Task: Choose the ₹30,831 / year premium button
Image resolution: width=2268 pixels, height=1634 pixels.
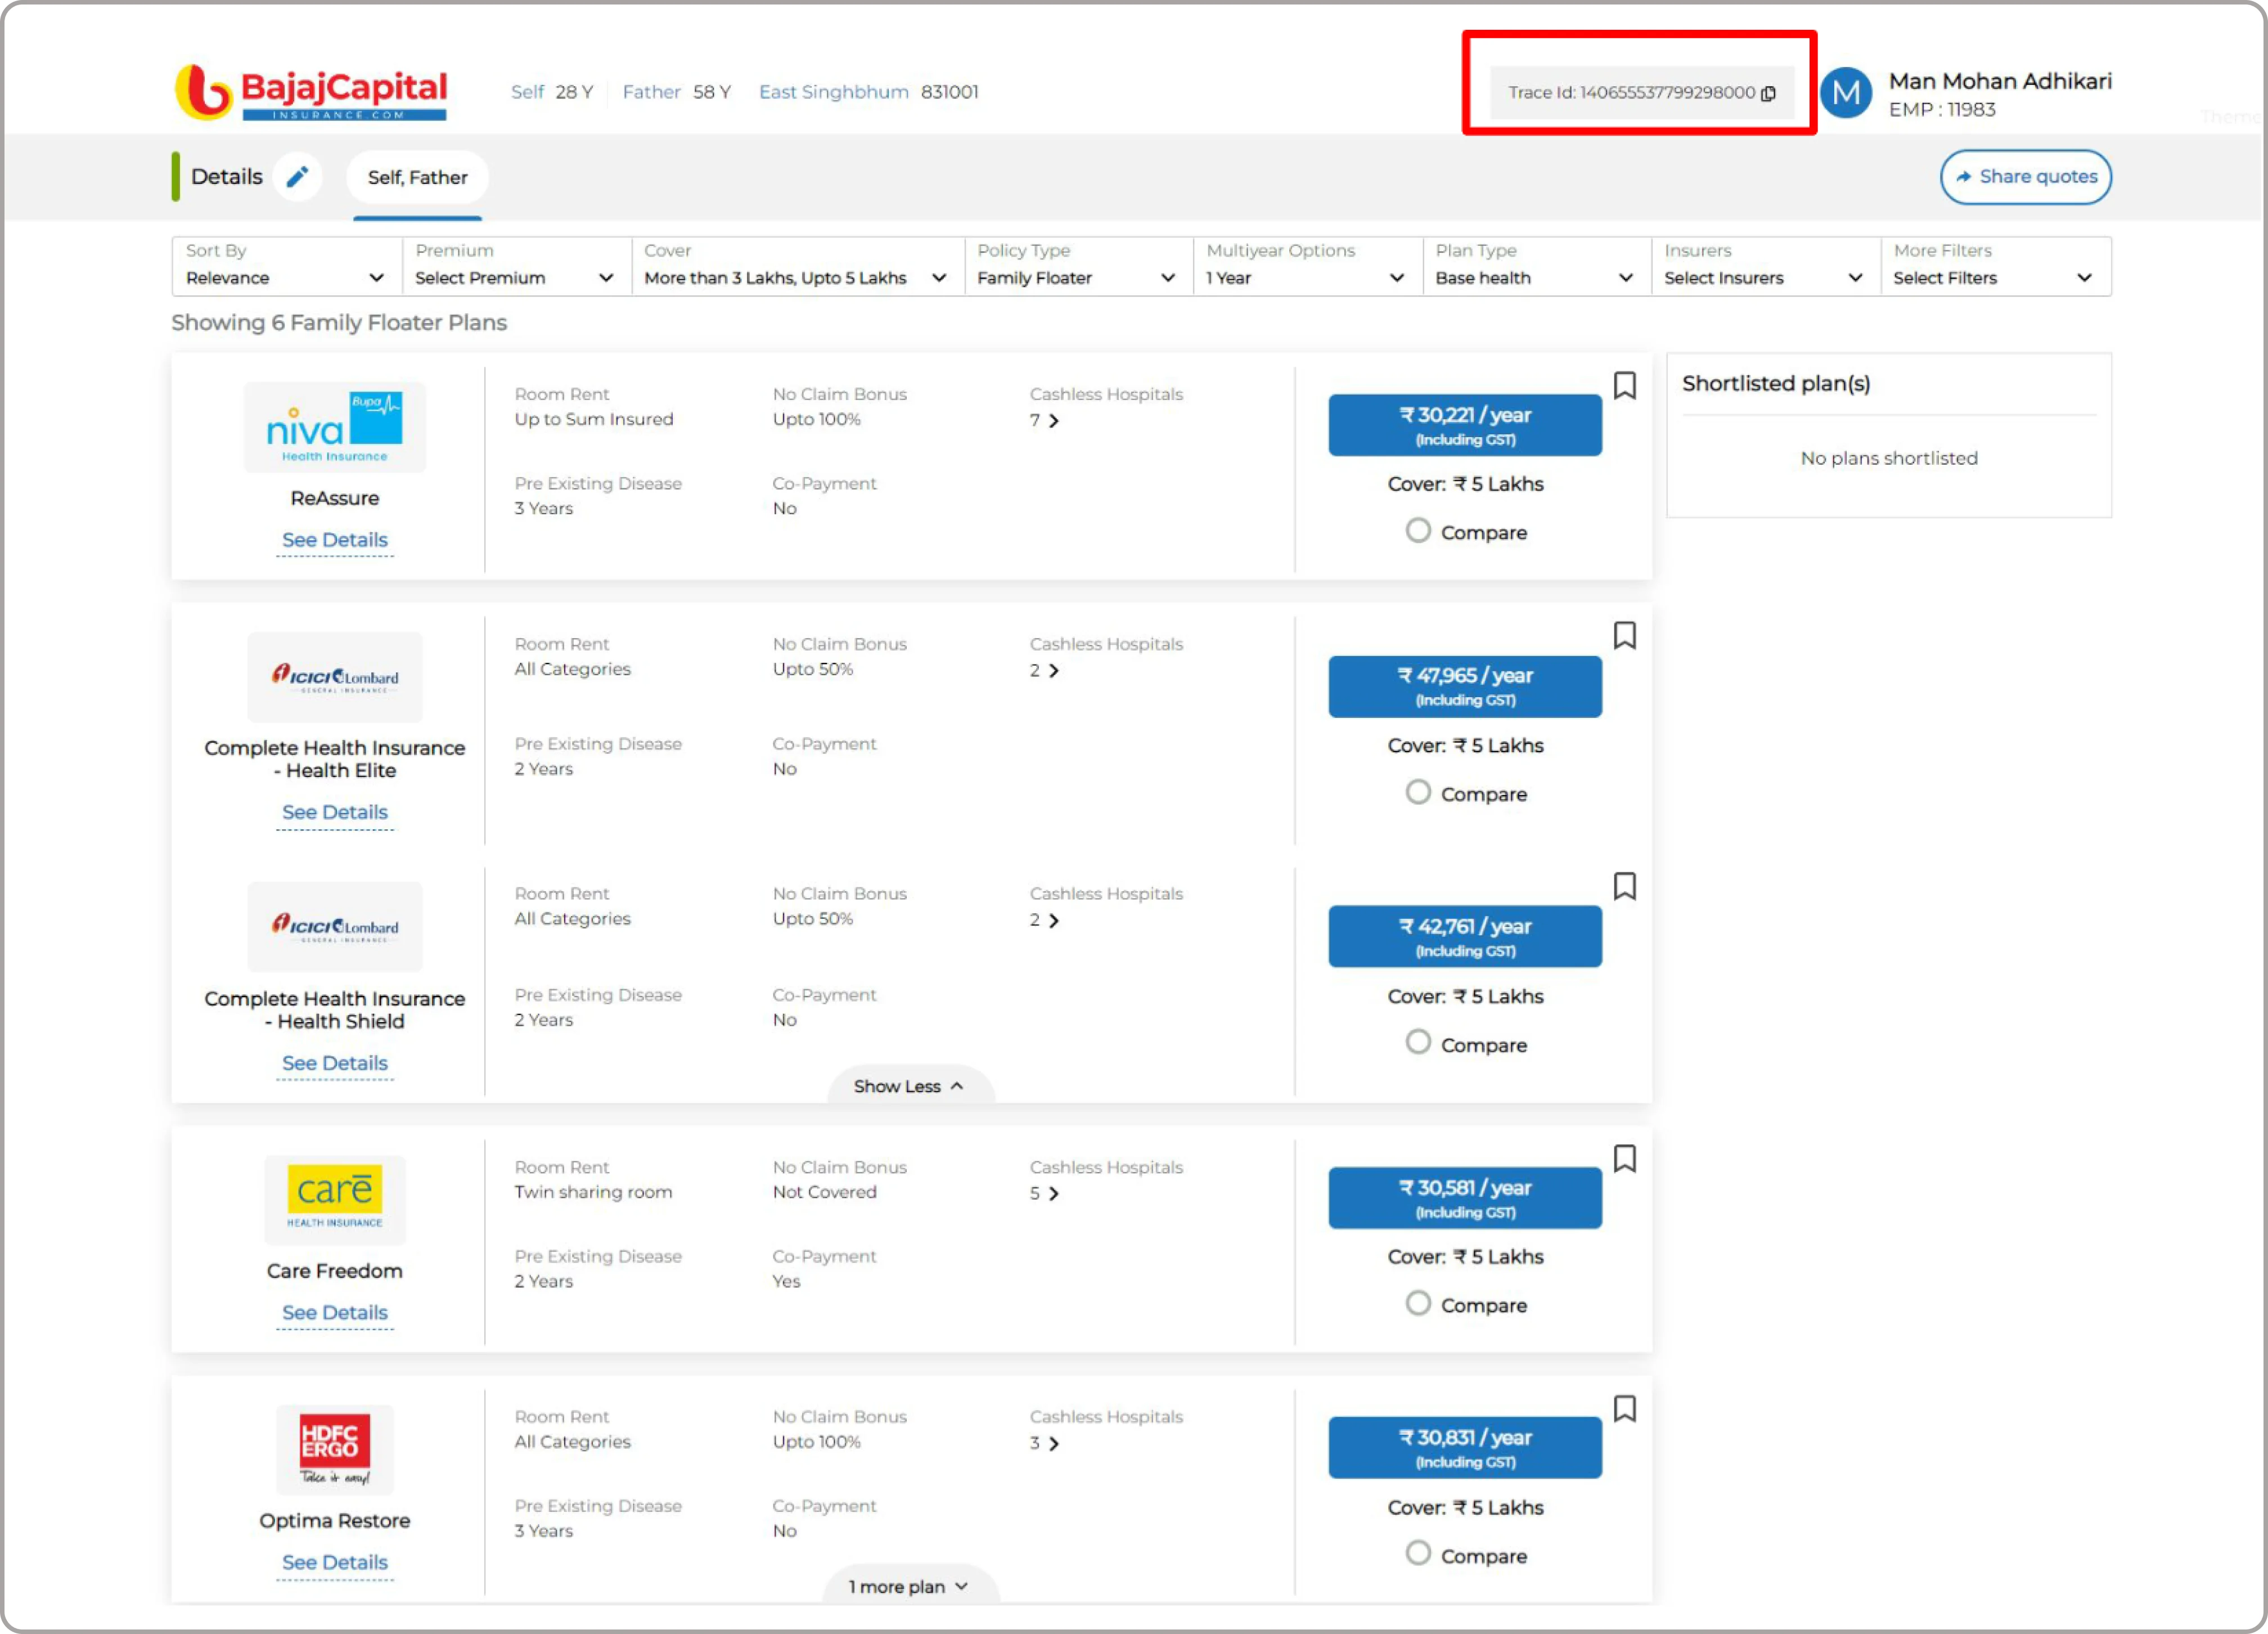Action: pos(1465,1448)
